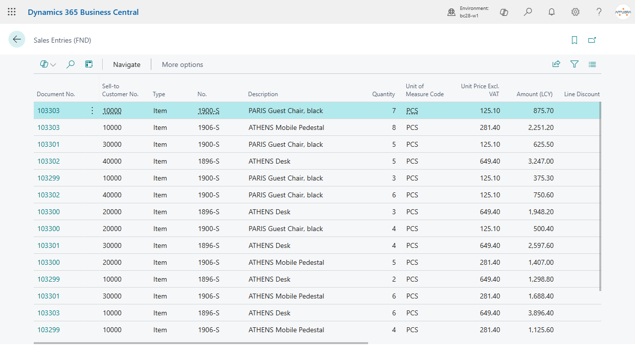Open the Copilot icon in header

tap(504, 12)
